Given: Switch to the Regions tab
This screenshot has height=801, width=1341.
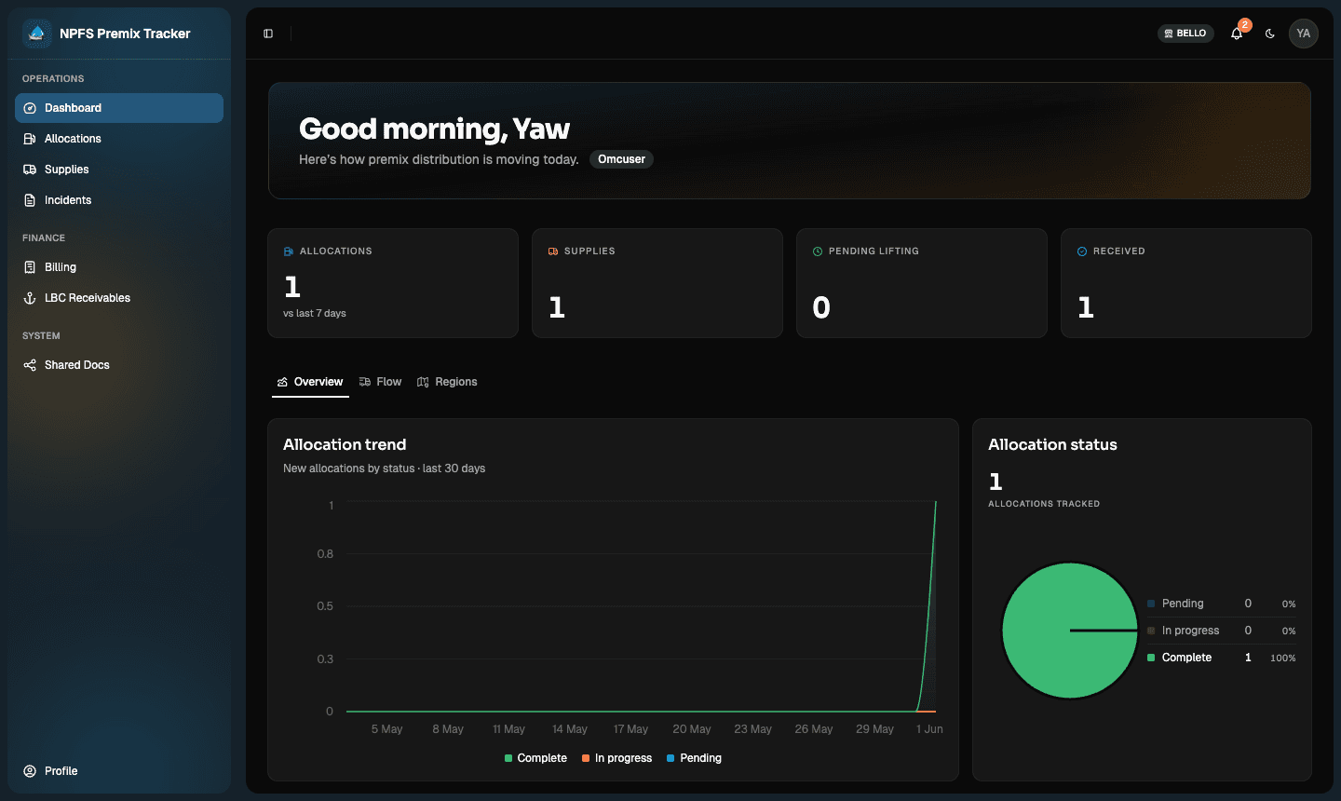Looking at the screenshot, I should pos(447,382).
